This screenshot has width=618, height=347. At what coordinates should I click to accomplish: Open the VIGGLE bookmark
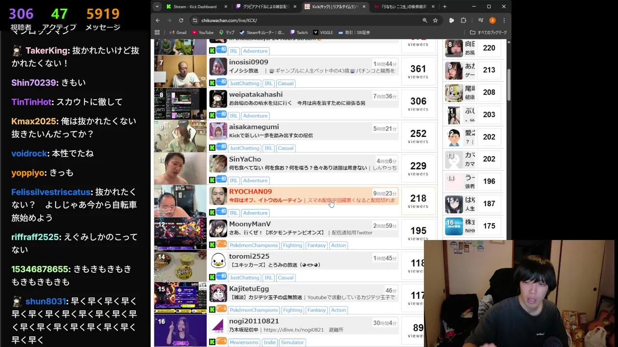click(x=323, y=32)
